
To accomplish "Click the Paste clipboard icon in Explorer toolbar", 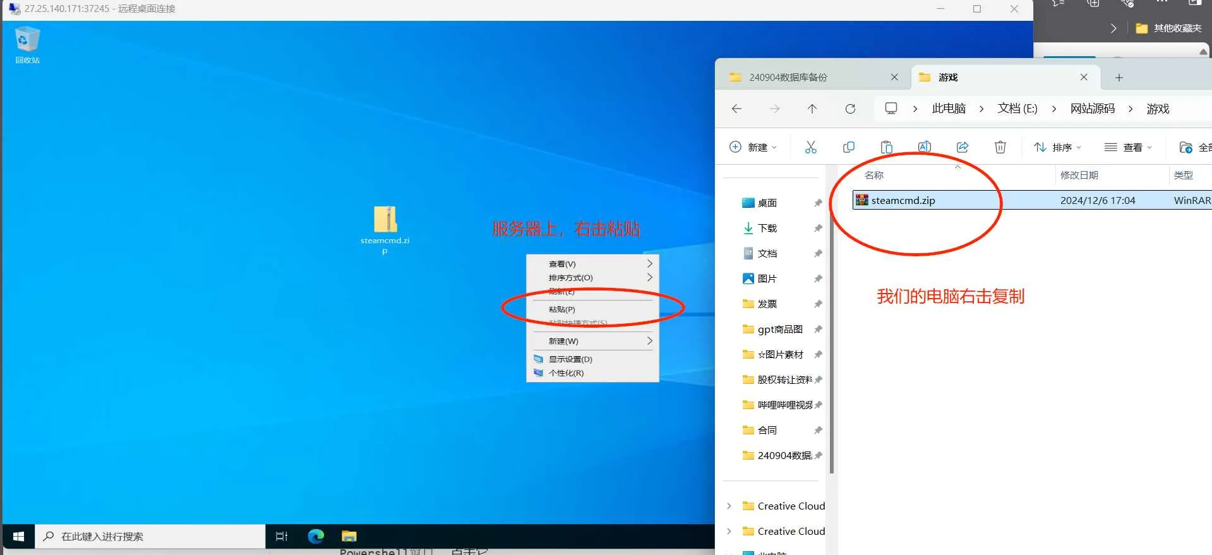I will pos(887,147).
